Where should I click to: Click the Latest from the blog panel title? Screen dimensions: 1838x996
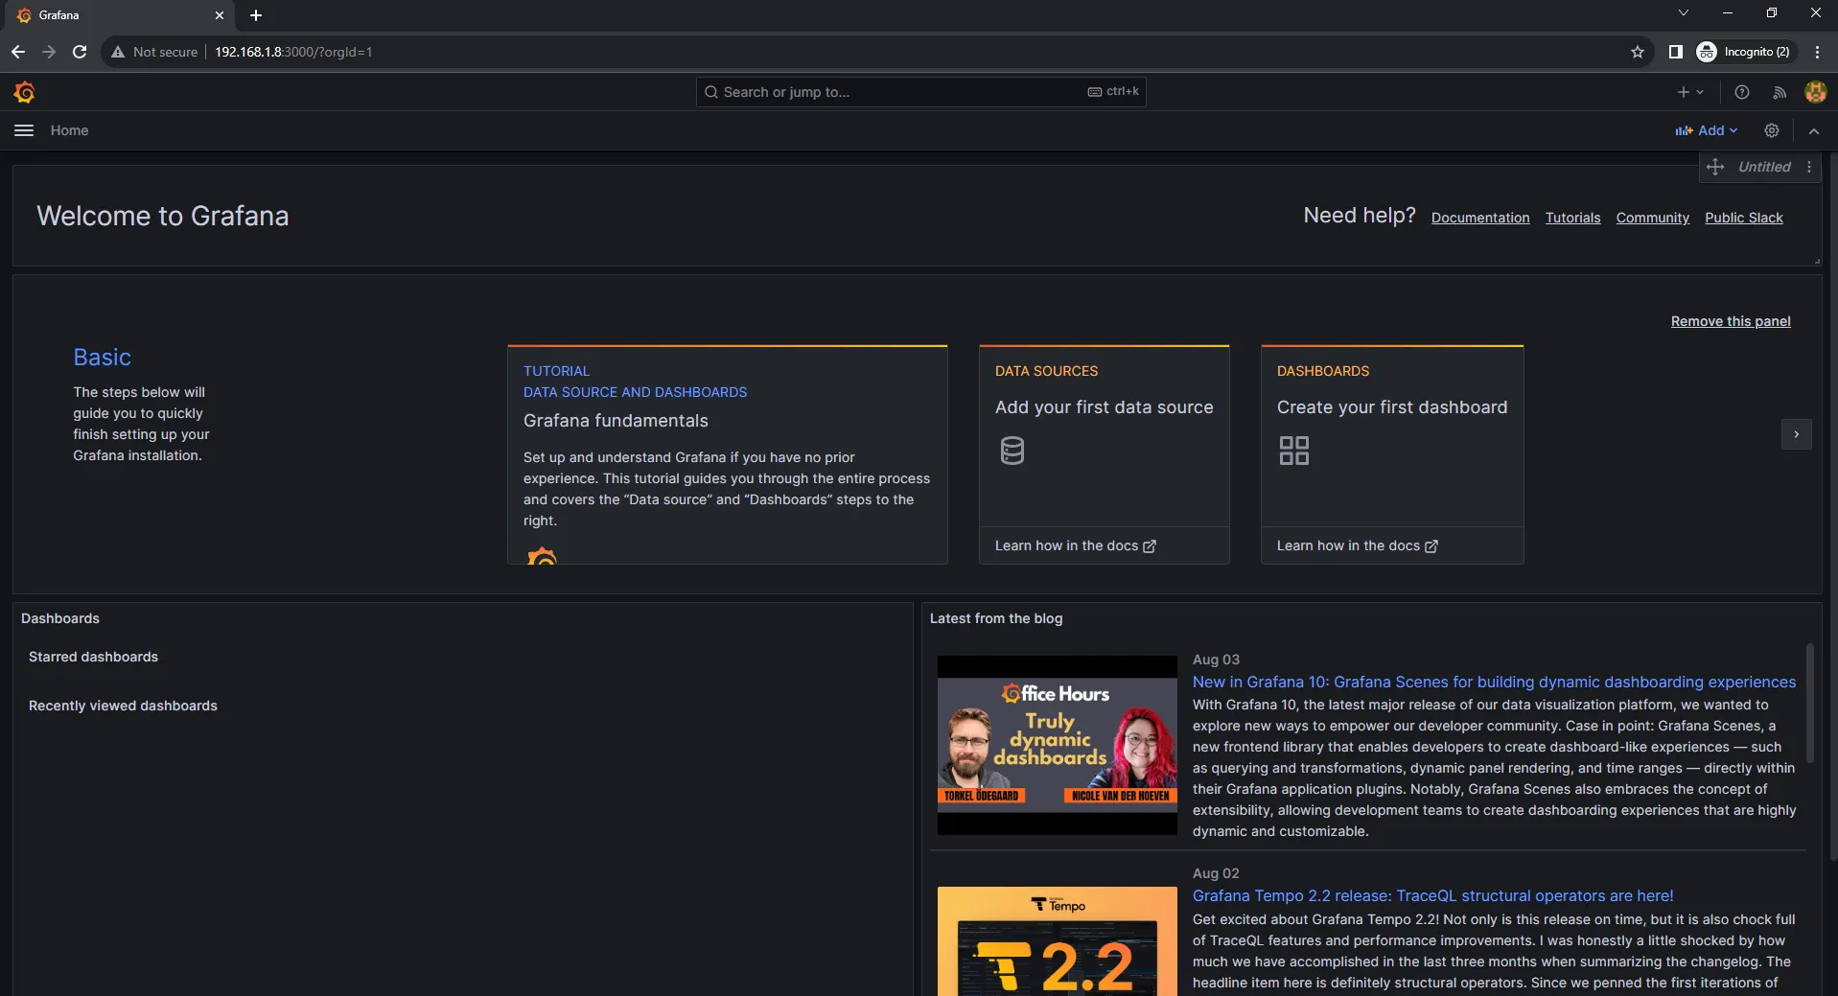coord(996,618)
